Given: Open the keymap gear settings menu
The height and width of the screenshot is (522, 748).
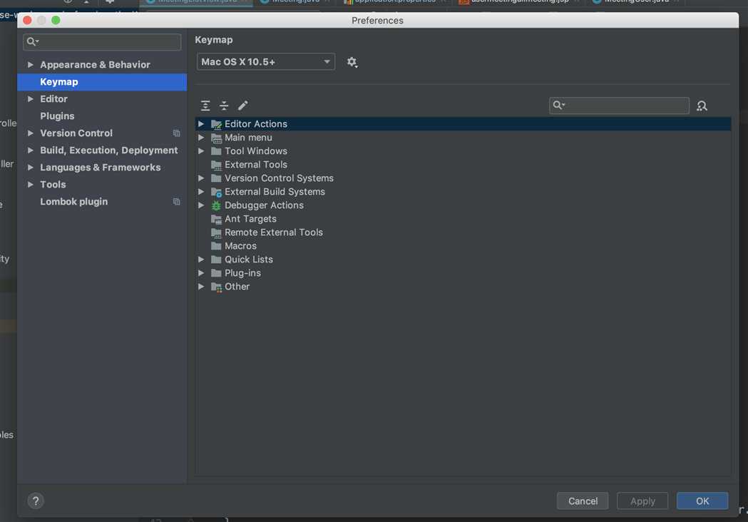Looking at the screenshot, I should click(352, 62).
